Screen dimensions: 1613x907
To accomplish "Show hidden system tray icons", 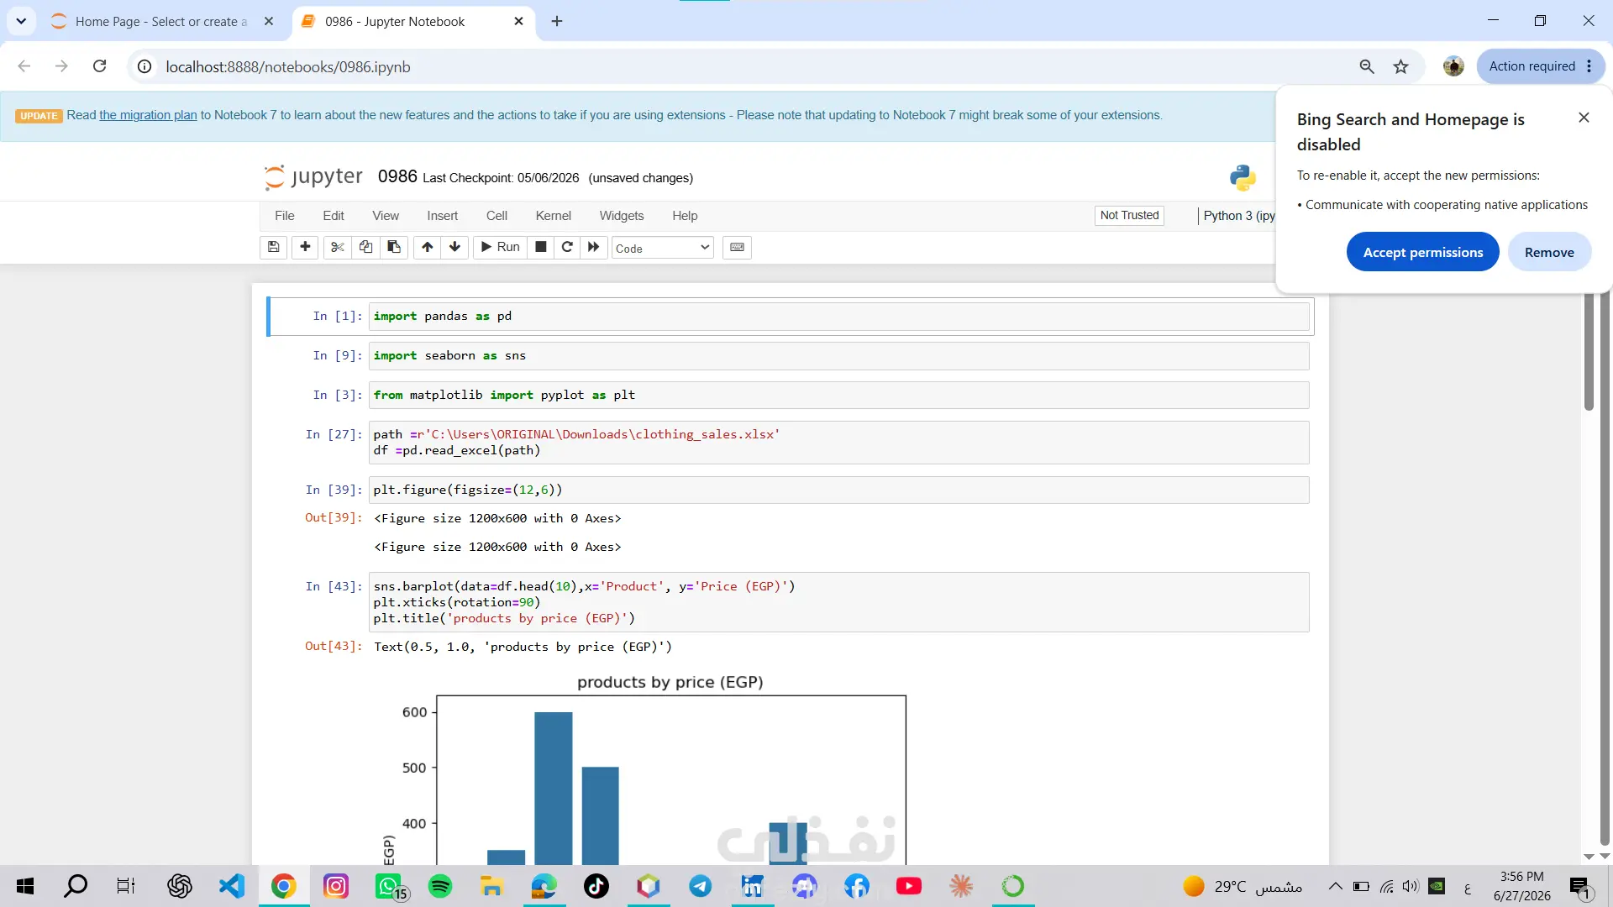I will tap(1335, 886).
